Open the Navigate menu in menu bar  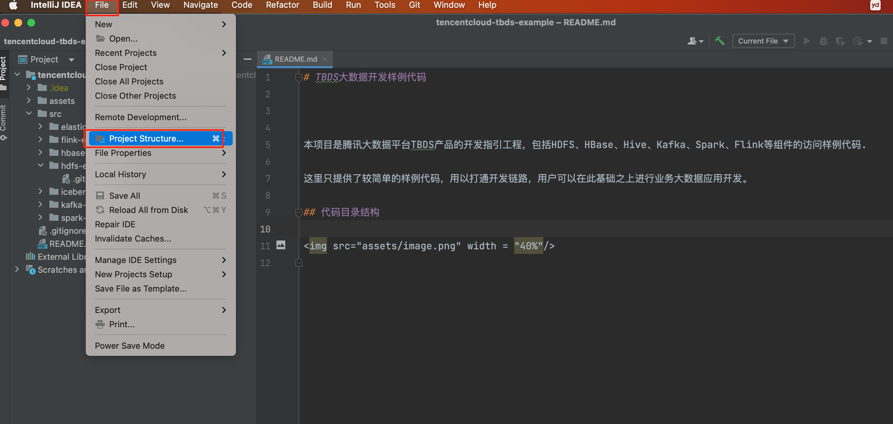pyautogui.click(x=201, y=5)
